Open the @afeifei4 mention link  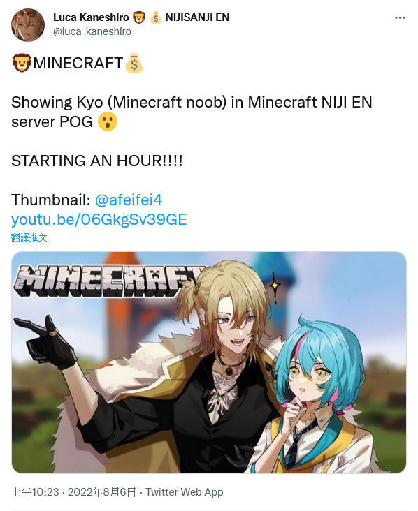[x=128, y=200]
